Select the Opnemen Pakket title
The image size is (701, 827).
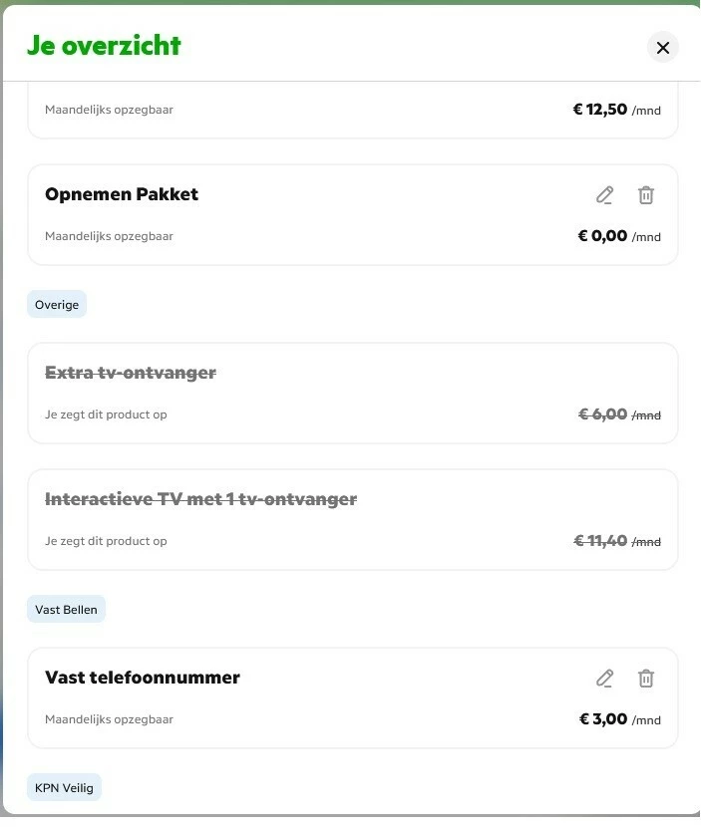[x=122, y=194]
